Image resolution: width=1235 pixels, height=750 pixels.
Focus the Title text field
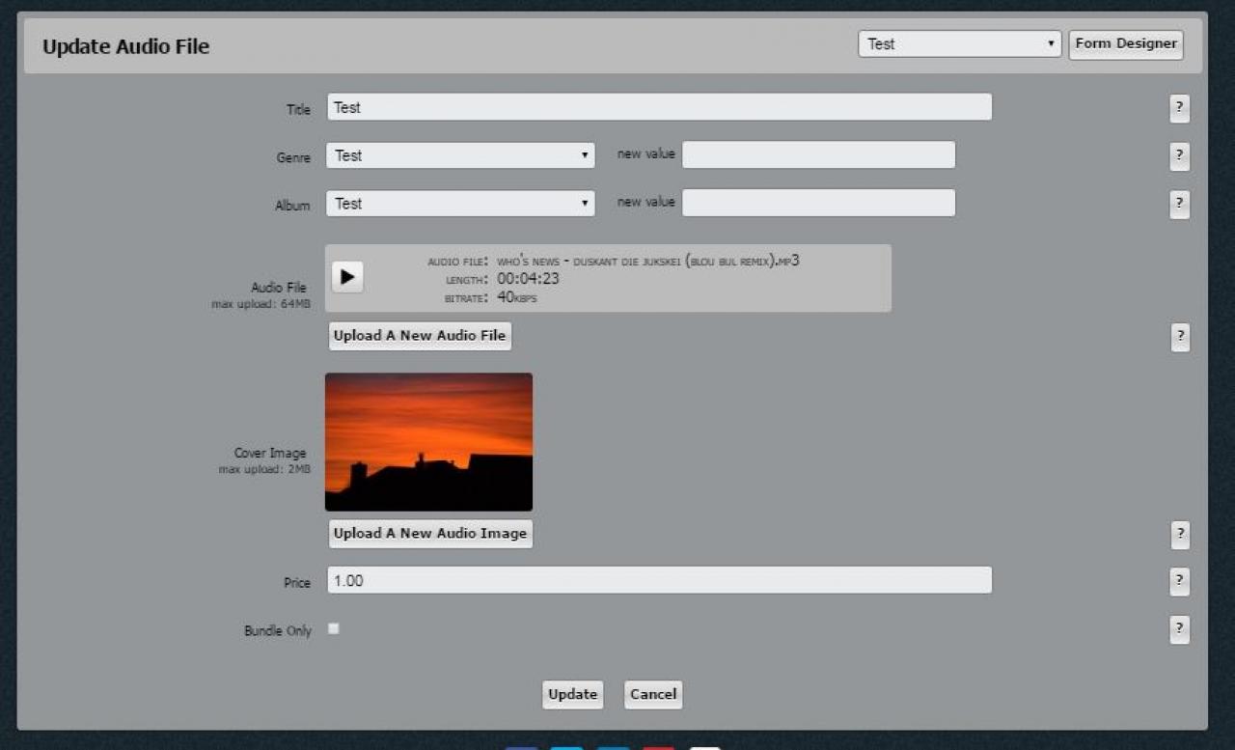(659, 107)
